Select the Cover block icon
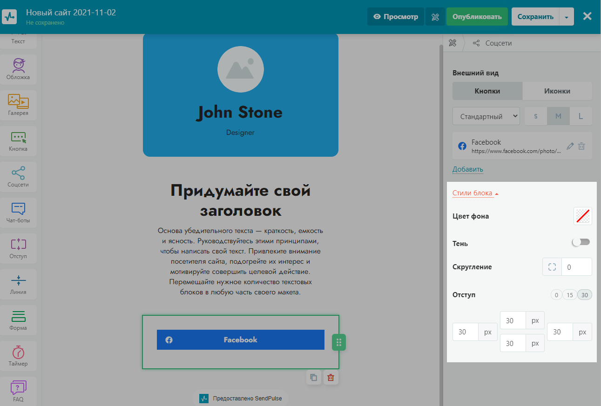 (x=18, y=68)
